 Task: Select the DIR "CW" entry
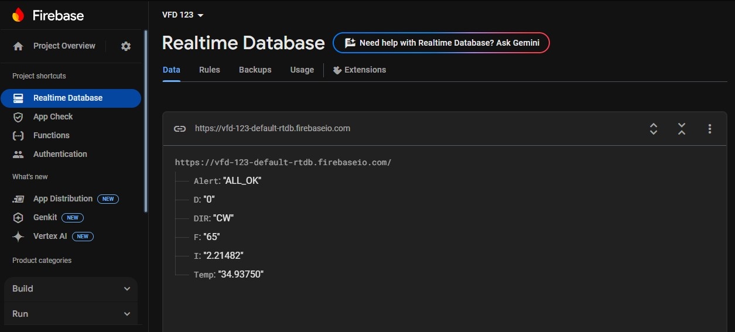213,218
